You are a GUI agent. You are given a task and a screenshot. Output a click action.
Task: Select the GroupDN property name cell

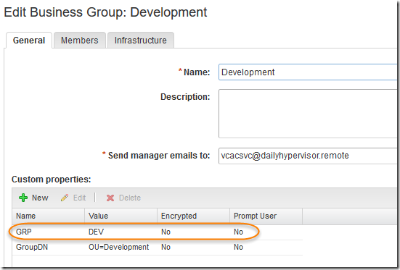[x=32, y=247]
